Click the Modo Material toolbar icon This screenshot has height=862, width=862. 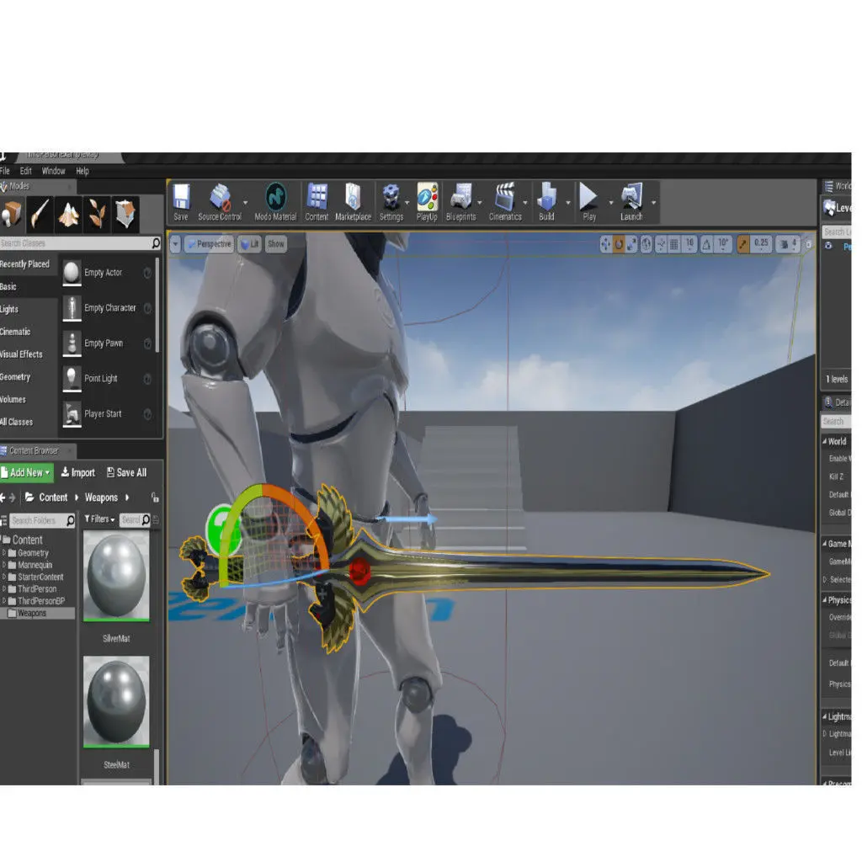[x=275, y=202]
